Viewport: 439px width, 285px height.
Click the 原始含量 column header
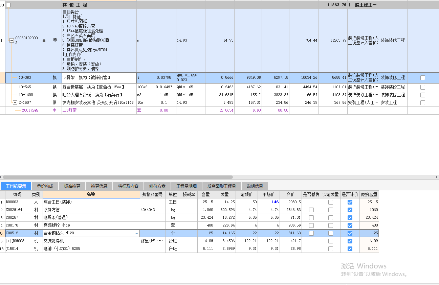(369, 194)
